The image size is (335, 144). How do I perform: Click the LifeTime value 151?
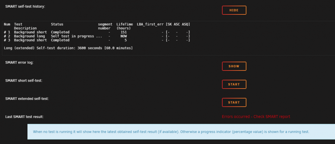[x=124, y=32]
